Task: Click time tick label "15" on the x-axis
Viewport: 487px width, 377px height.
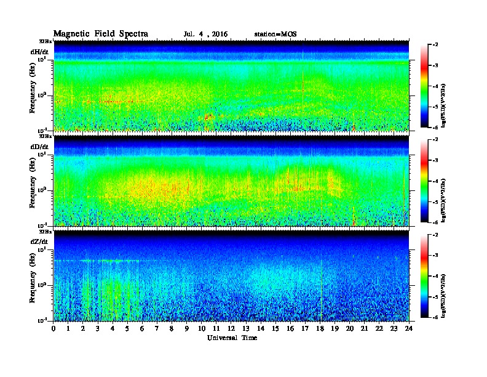Action: click(x=275, y=329)
